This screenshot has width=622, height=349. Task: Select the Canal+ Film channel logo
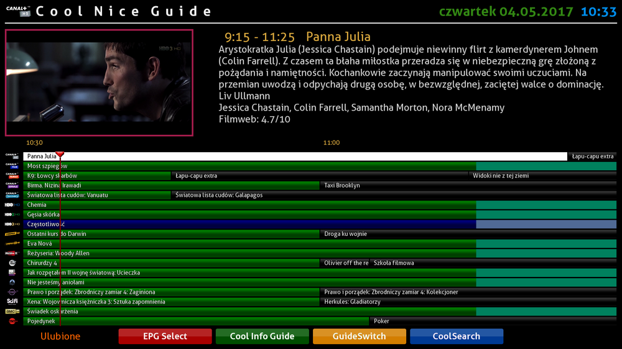point(12,166)
